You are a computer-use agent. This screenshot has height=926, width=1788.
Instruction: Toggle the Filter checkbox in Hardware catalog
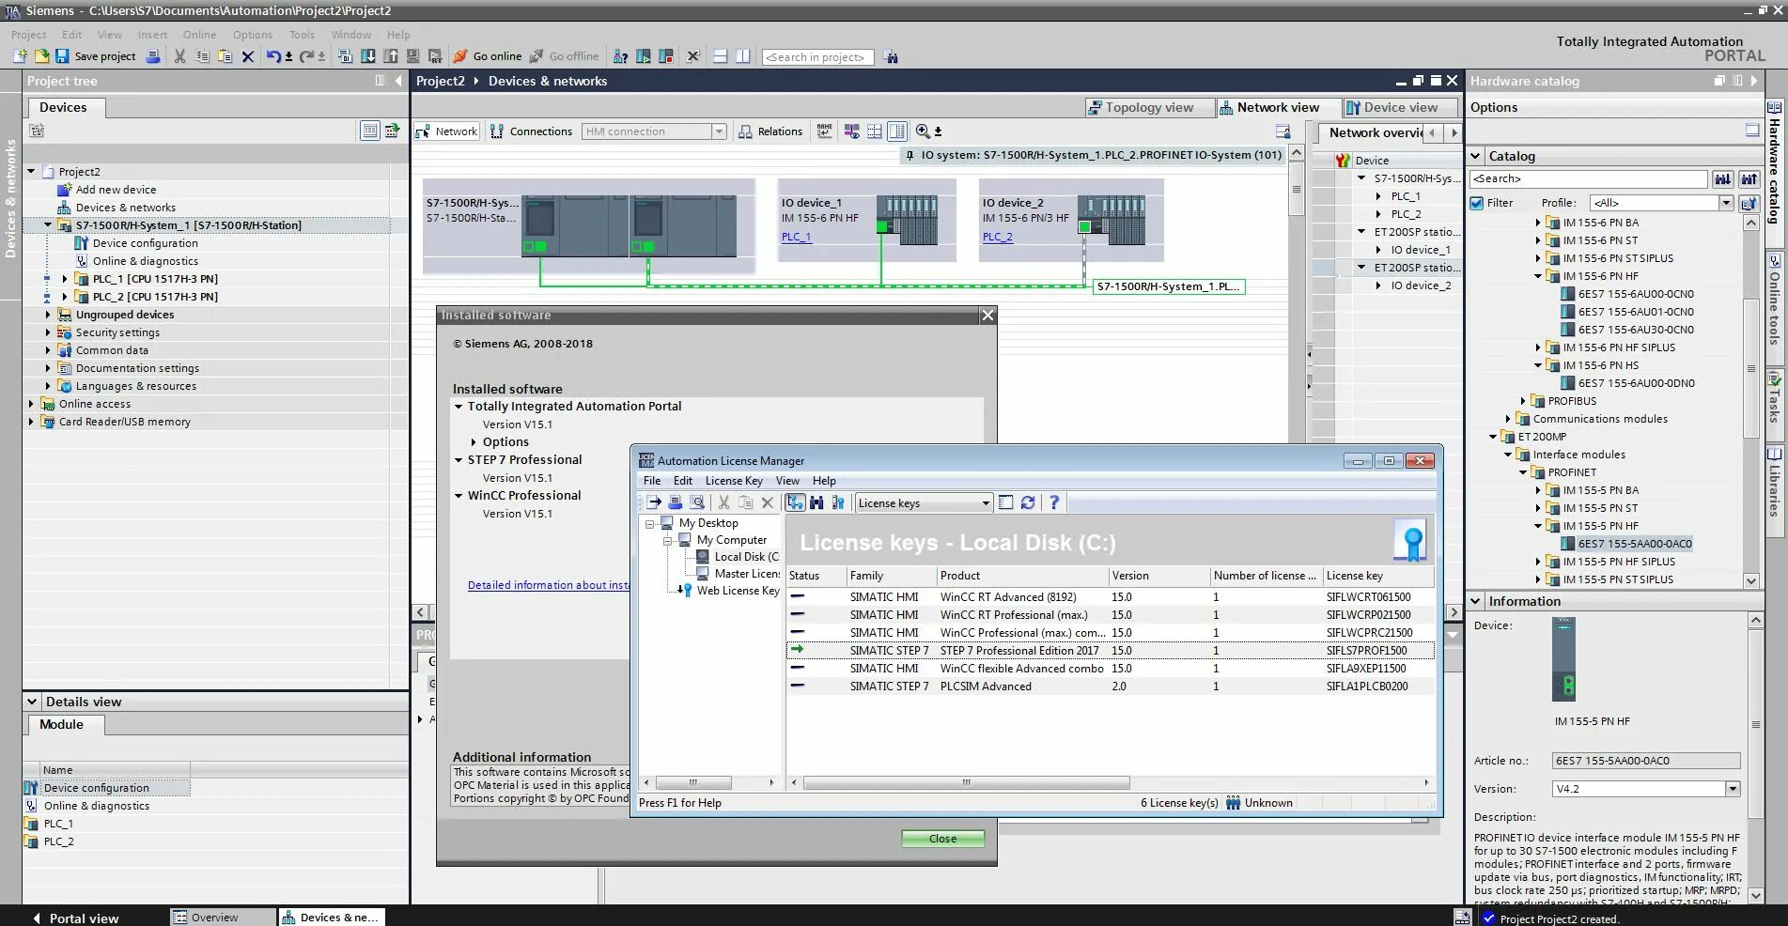[1477, 203]
